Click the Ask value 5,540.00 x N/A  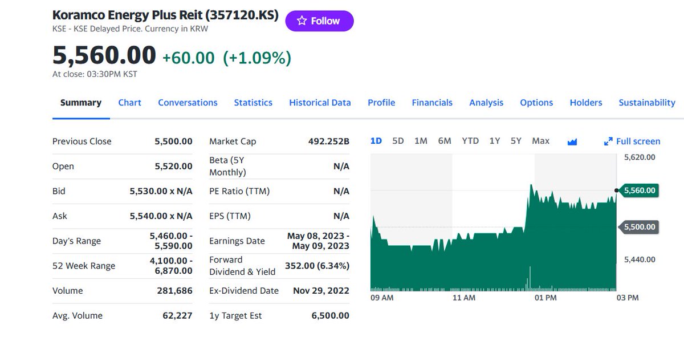coord(161,216)
